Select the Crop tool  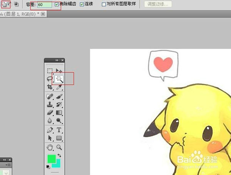pos(50,87)
